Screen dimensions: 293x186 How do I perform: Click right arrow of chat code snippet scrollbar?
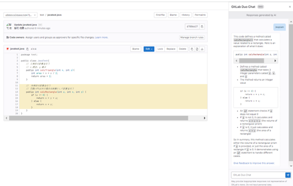(x=275, y=60)
